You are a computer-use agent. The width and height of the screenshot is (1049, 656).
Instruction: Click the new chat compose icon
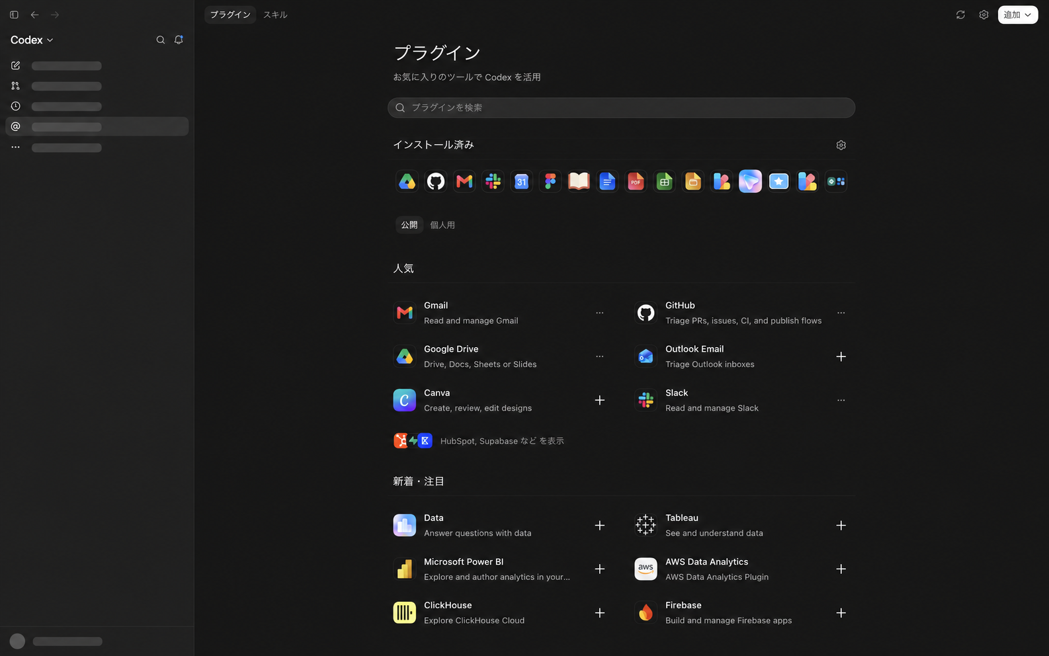click(x=15, y=65)
